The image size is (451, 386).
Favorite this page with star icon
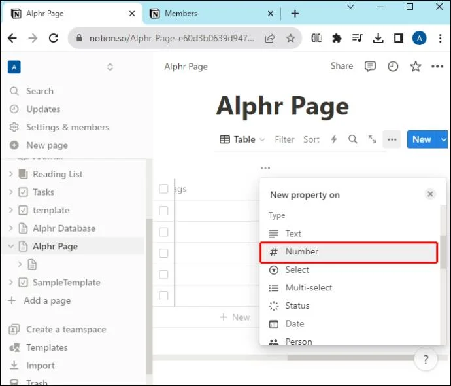415,67
